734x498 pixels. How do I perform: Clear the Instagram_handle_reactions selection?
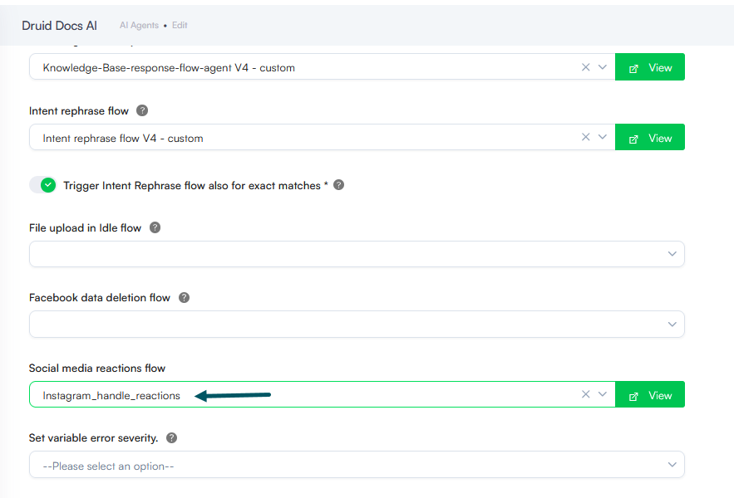click(x=585, y=394)
